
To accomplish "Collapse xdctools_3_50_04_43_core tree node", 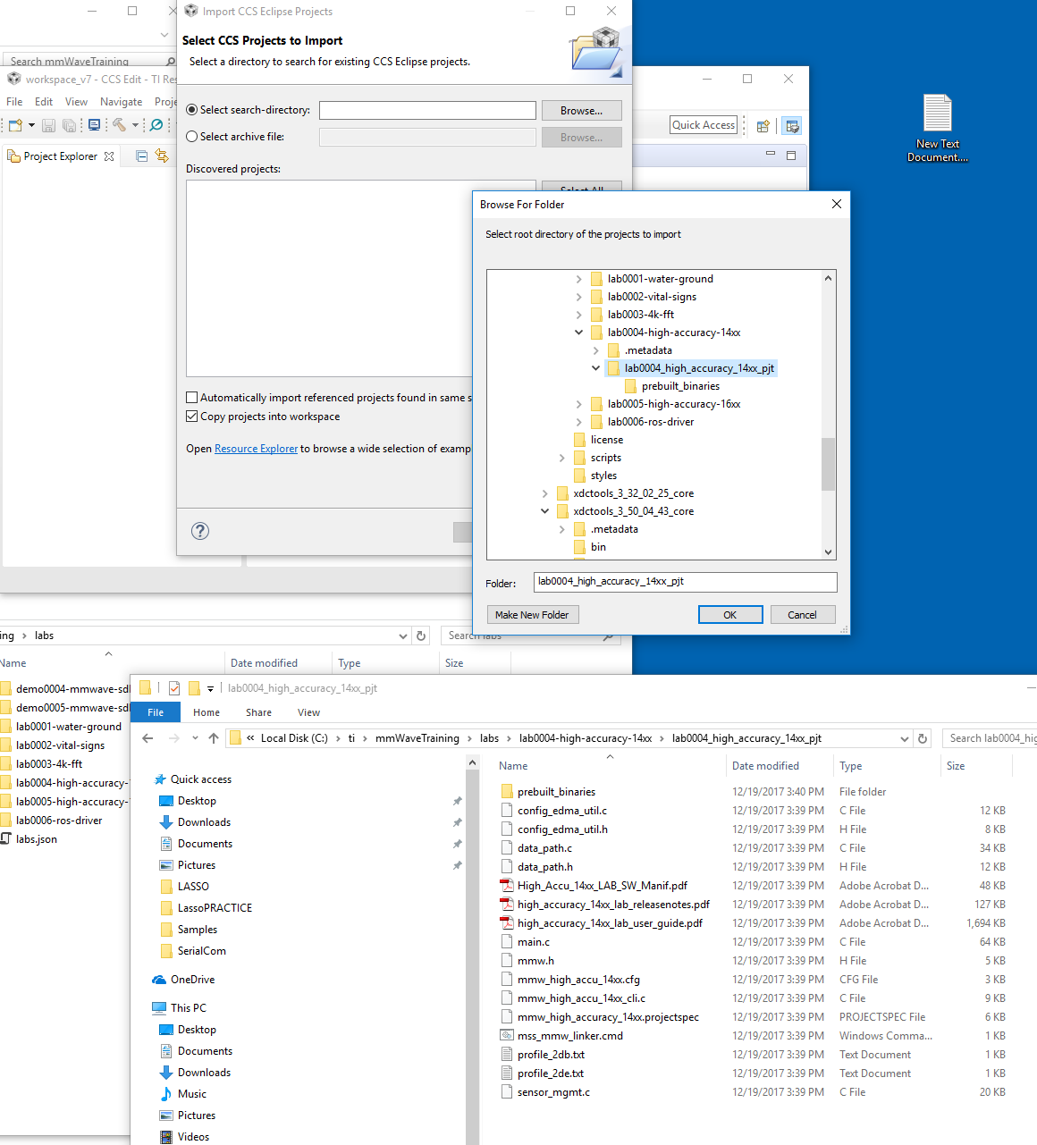I will [544, 511].
